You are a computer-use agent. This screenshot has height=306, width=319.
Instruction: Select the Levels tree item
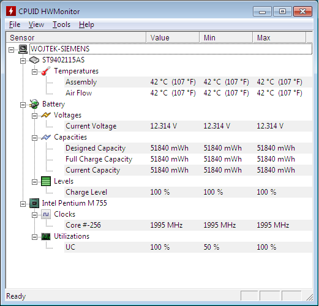click(64, 181)
